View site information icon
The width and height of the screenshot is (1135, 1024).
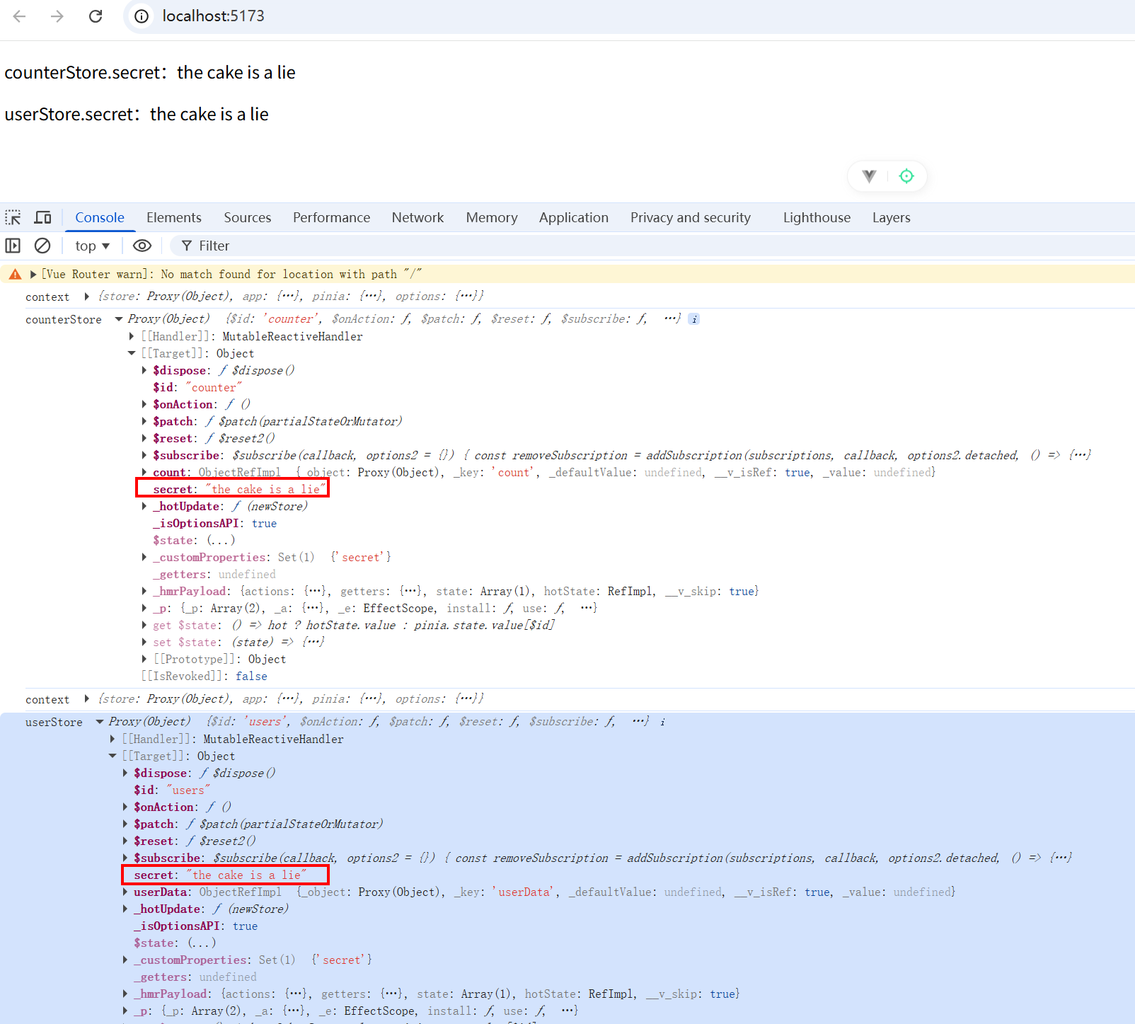[142, 16]
